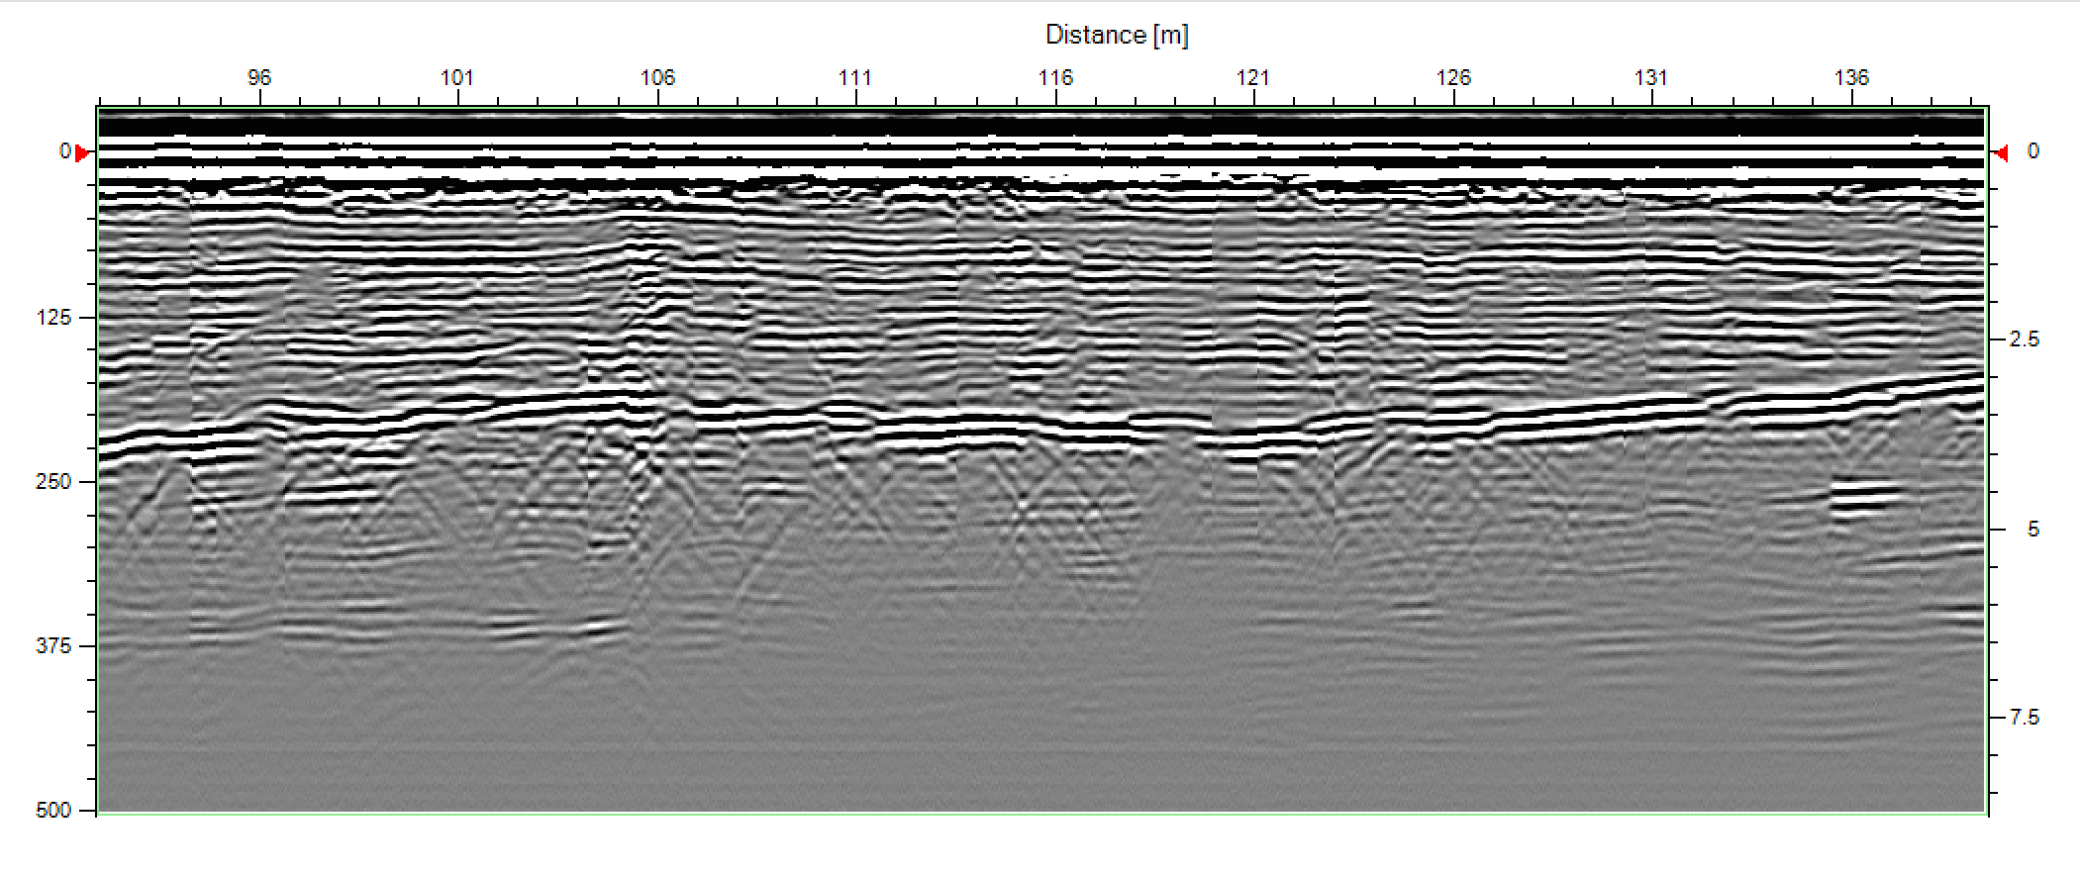
Task: Click distance axis label 111
Action: pyautogui.click(x=855, y=77)
